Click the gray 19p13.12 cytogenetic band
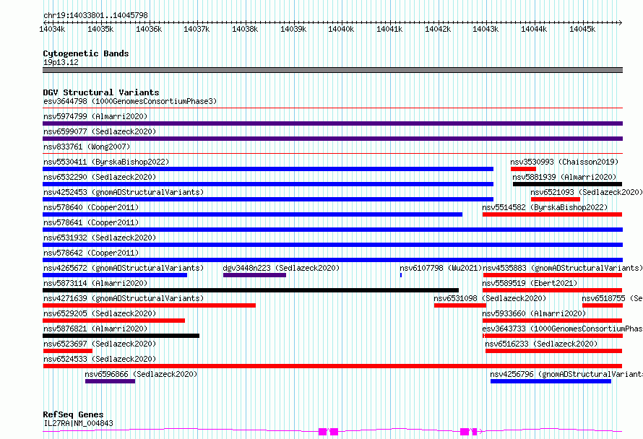The height and width of the screenshot is (439, 643). point(332,70)
